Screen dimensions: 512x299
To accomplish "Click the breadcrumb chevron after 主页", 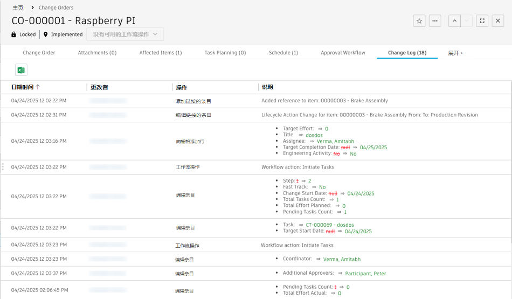I will coord(33,7).
